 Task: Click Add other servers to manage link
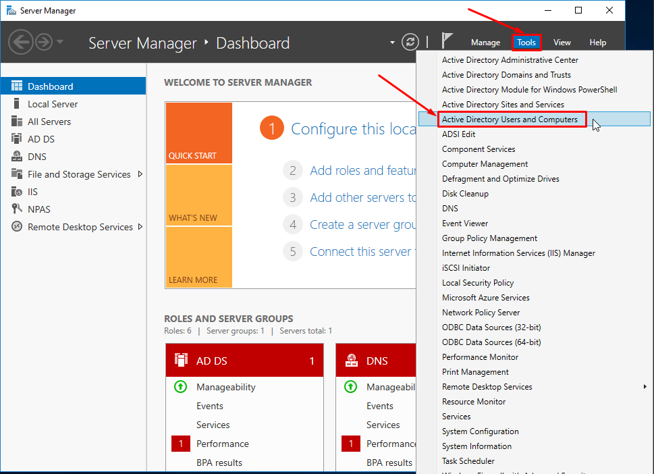coord(363,197)
